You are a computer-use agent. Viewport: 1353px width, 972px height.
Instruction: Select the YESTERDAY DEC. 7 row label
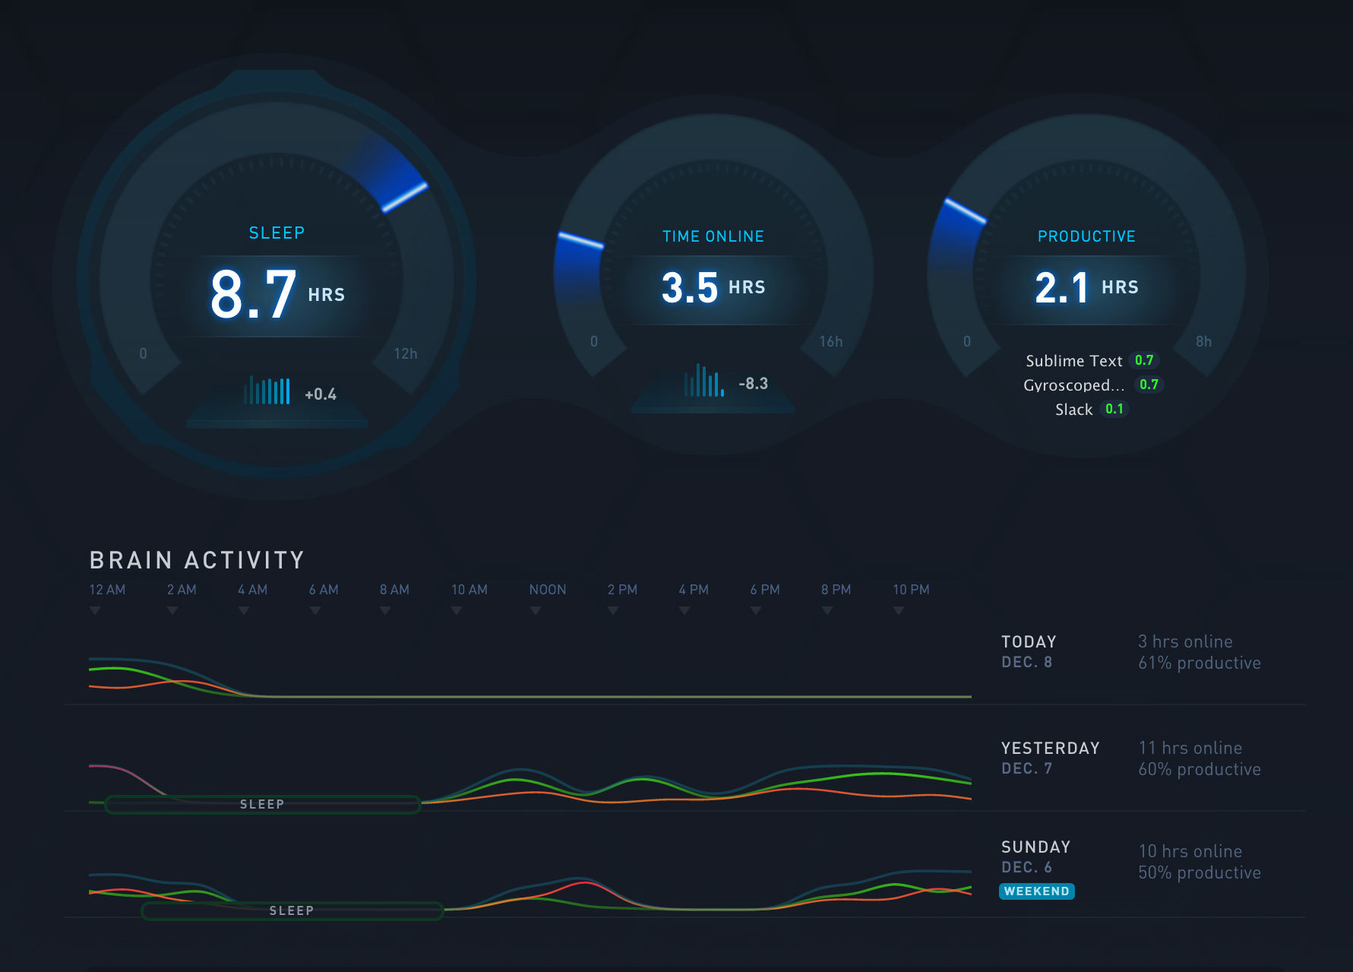pos(1050,758)
